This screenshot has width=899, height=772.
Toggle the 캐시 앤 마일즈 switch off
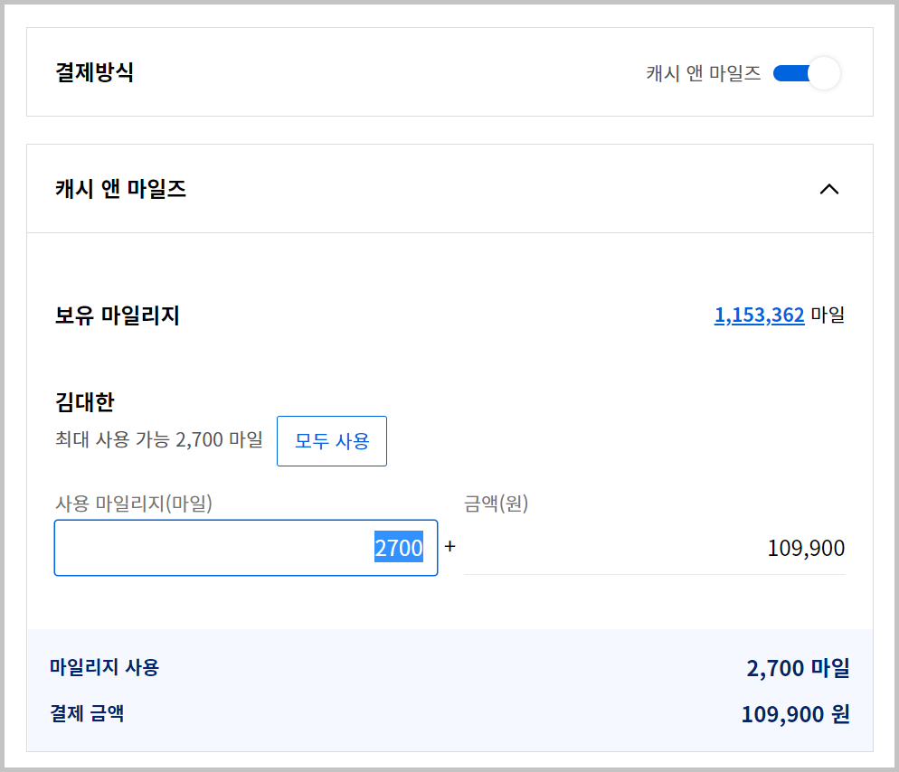[x=806, y=73]
